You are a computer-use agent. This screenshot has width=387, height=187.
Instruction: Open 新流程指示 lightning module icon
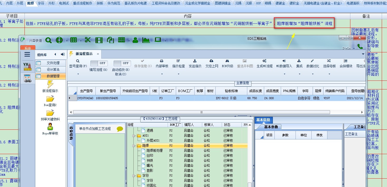(x=50, y=84)
